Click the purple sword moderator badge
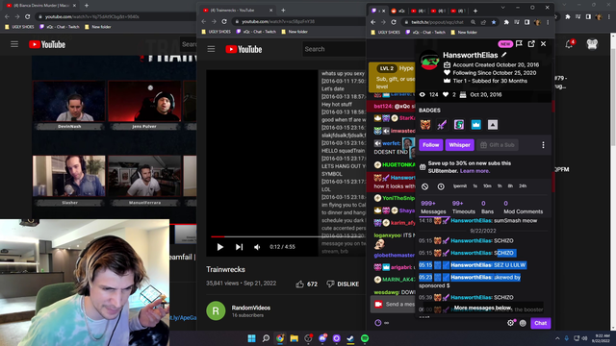Image resolution: width=616 pixels, height=346 pixels. pos(442,125)
